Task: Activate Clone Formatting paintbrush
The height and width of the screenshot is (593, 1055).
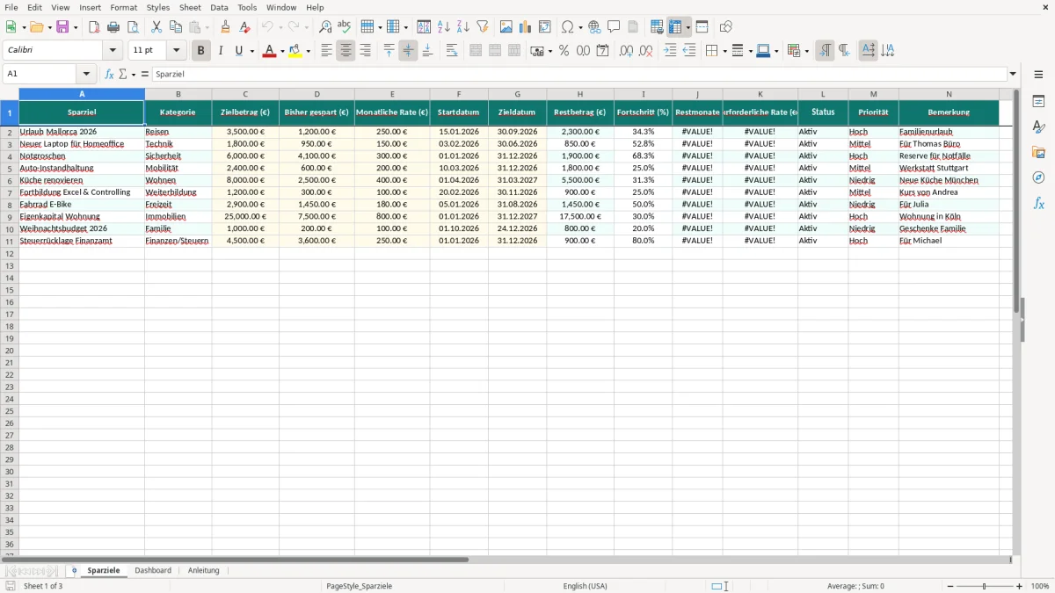Action: click(226, 27)
